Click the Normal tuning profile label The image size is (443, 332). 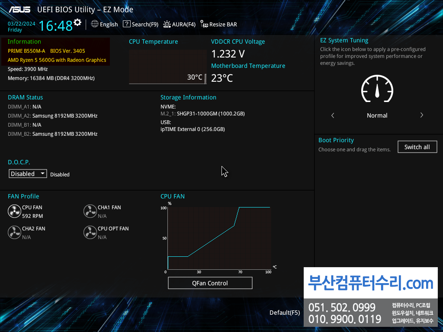tap(377, 115)
